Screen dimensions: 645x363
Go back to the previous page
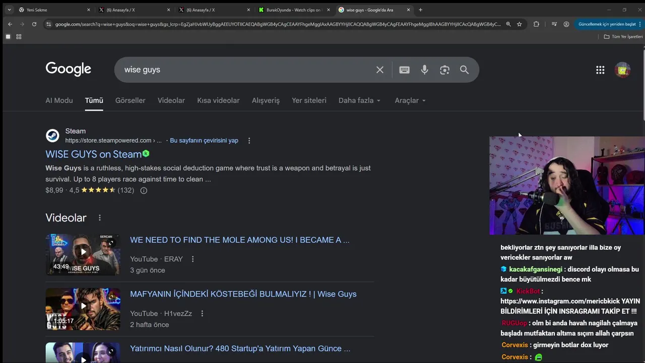pyautogui.click(x=10, y=24)
